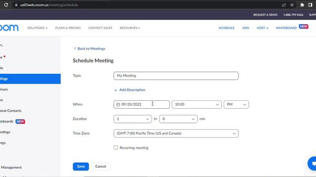Open the chat support bubble
316x177 pixels.
[313, 164]
